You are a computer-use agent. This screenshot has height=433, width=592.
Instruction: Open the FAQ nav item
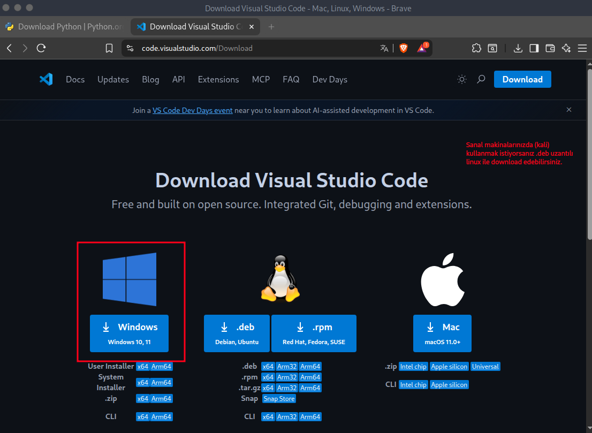click(x=291, y=80)
